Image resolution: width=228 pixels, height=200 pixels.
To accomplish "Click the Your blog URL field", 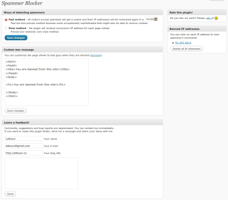I will 24,153.
